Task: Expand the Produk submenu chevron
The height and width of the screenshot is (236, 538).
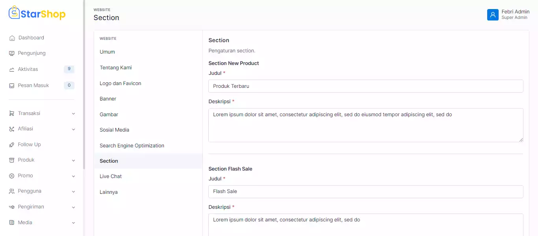Action: [73, 160]
